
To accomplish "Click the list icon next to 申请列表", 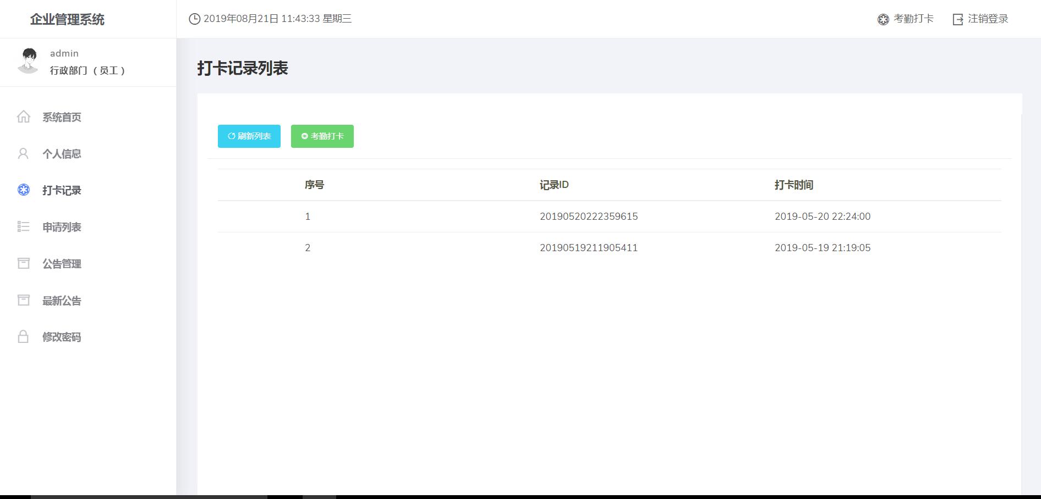I will pos(23,226).
